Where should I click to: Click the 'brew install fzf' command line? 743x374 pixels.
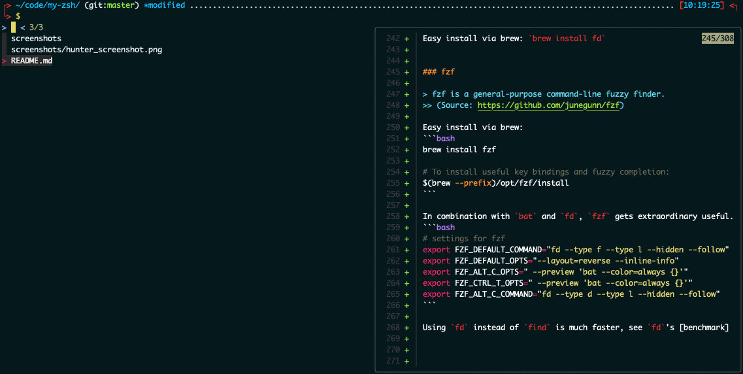[x=459, y=149]
